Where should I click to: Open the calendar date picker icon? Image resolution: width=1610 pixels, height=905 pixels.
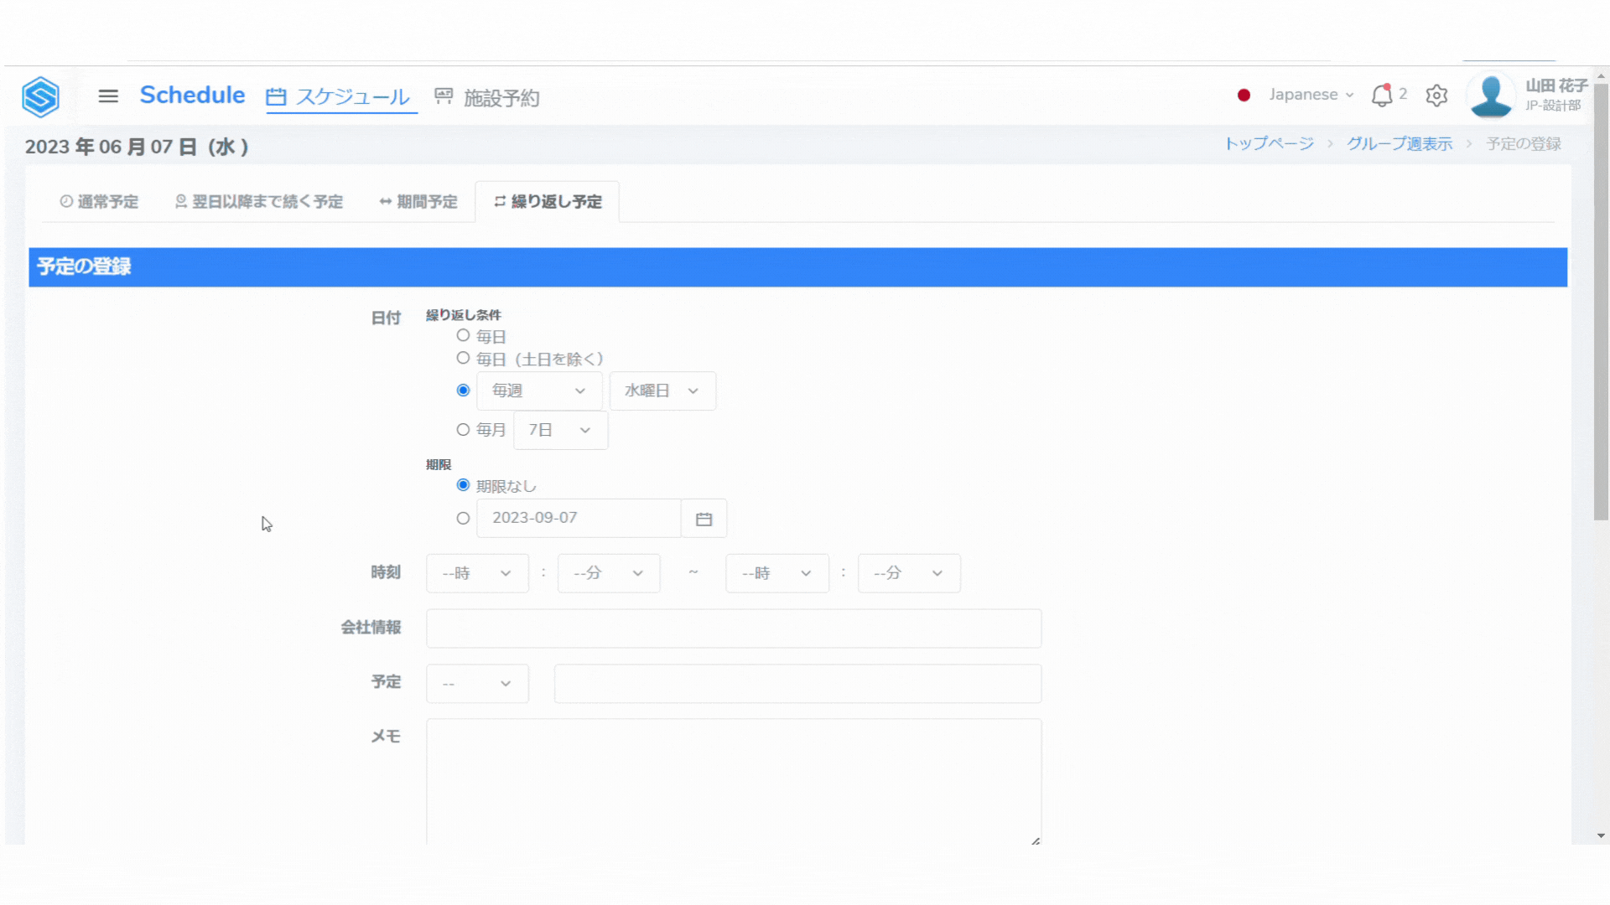(x=704, y=519)
